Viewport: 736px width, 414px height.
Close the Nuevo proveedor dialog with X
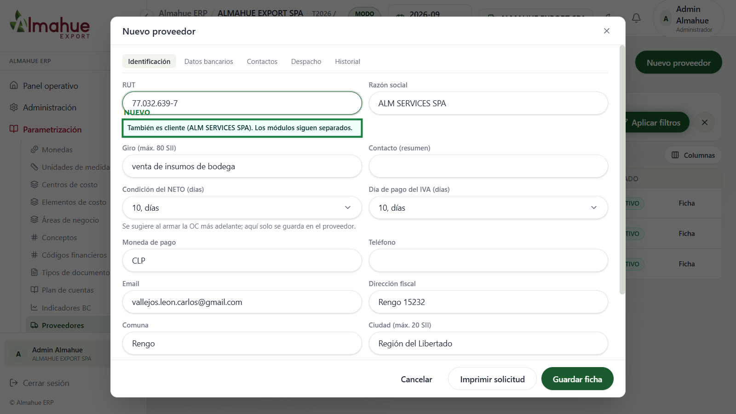click(607, 31)
